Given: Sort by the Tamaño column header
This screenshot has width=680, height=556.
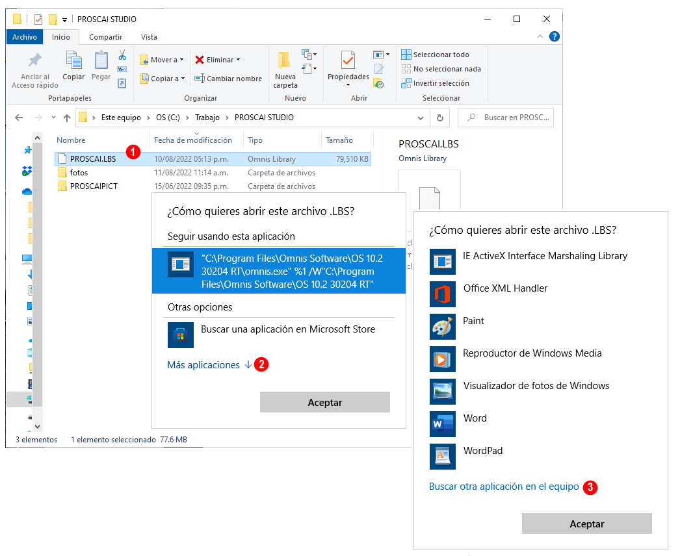Looking at the screenshot, I should click(x=339, y=140).
